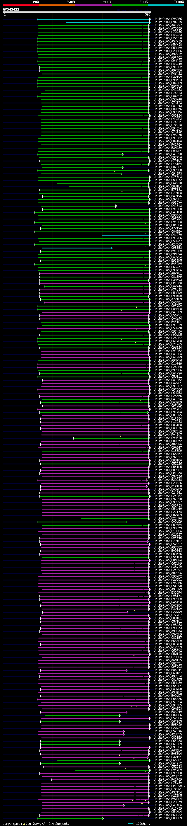Select hit label UniRef100_P46440
Screen dimensions: 187x826
click(x=167, y=64)
